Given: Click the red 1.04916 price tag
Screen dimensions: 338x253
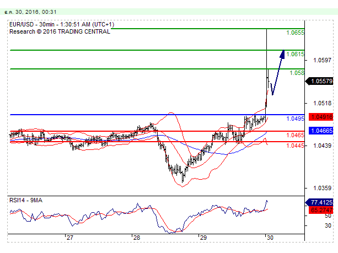Looking at the screenshot, I should click(321, 117).
